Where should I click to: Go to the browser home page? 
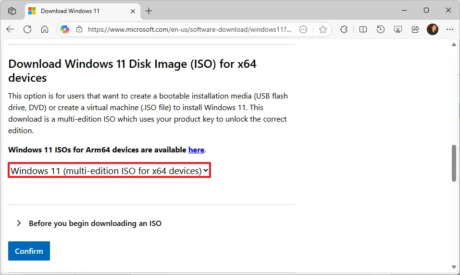pos(45,29)
